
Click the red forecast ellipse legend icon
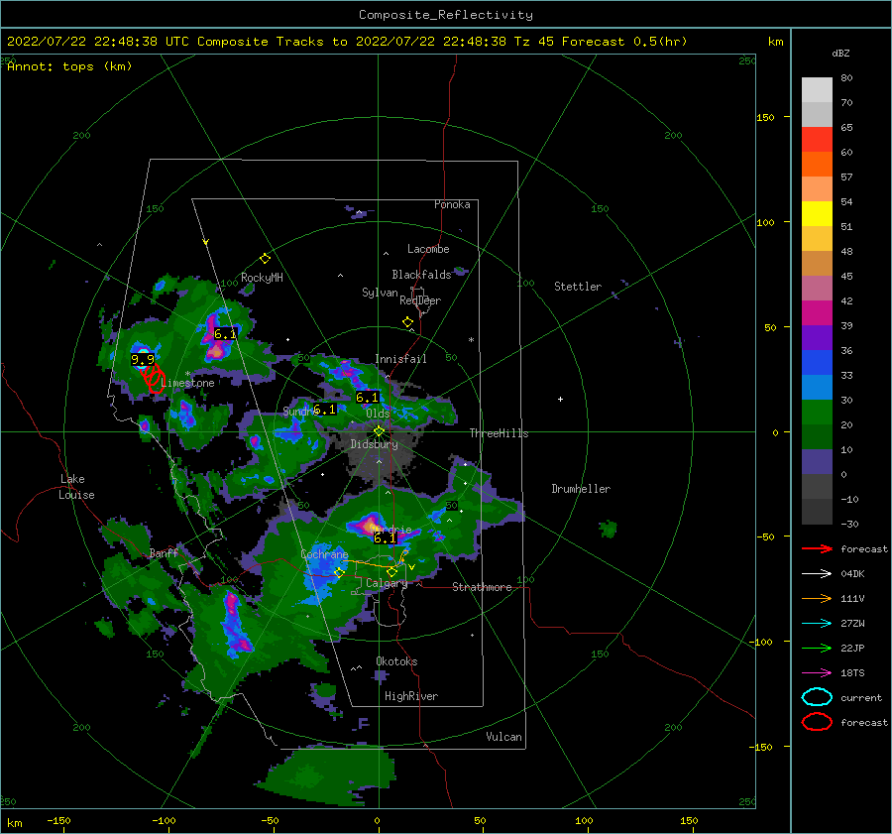(x=817, y=722)
